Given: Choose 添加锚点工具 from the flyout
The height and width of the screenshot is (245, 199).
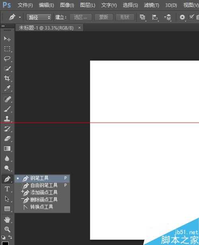Looking at the screenshot, I should (42, 192).
